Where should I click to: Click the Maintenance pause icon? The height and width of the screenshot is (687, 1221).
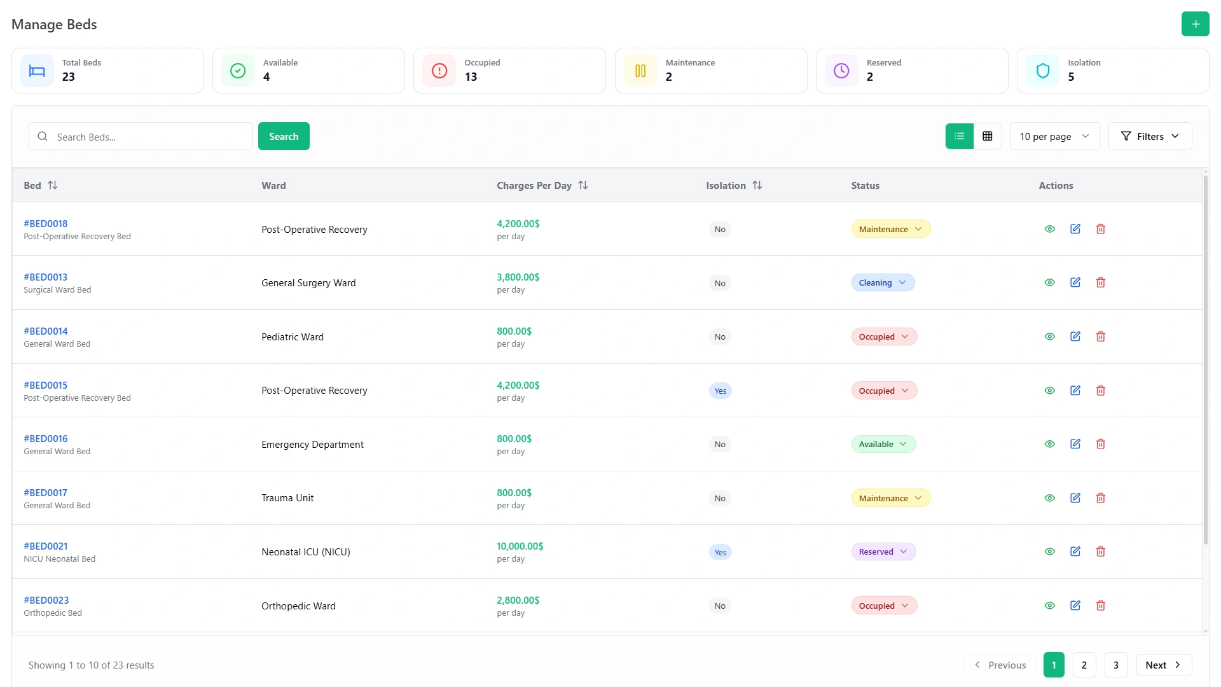640,71
